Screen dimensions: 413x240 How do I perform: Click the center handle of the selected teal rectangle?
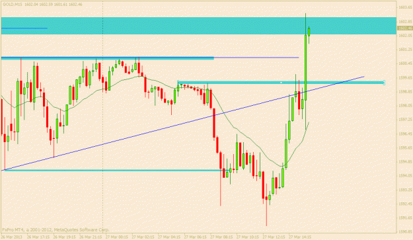click(281, 83)
